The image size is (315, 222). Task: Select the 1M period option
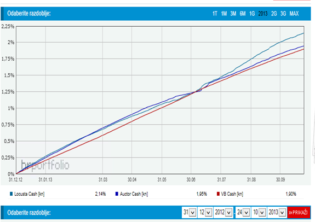[x=224, y=14]
